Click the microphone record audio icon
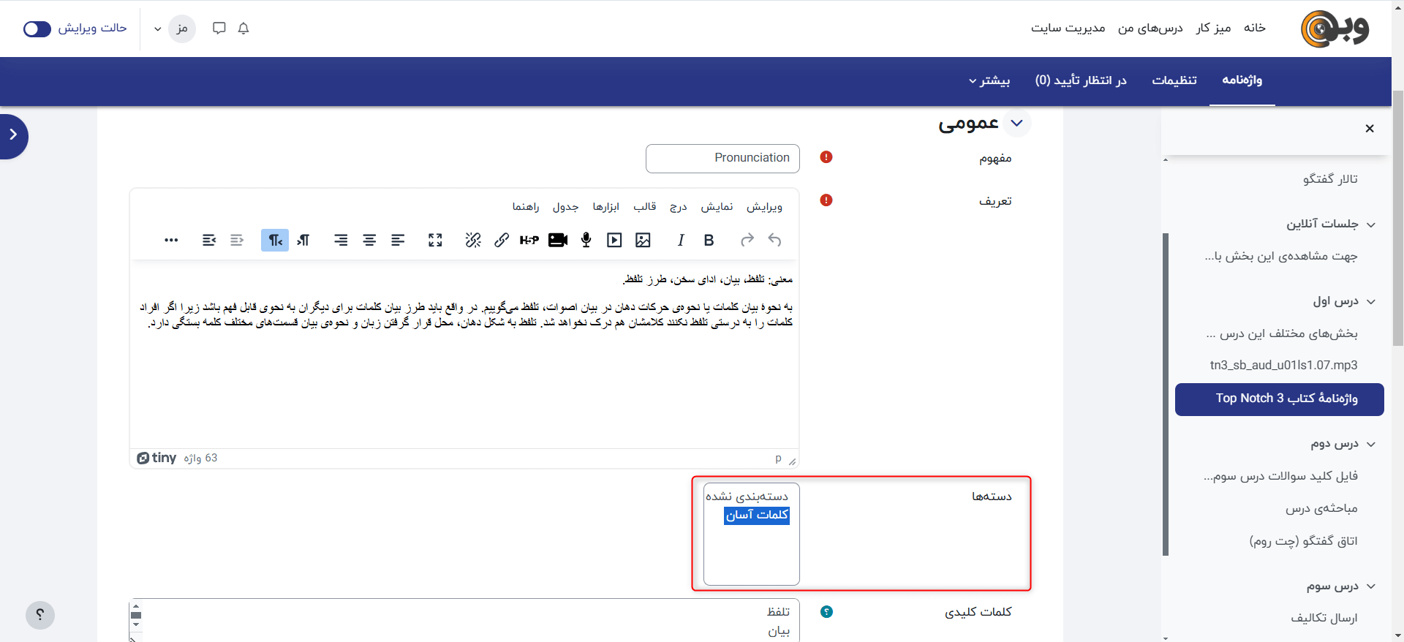 pyautogui.click(x=586, y=241)
